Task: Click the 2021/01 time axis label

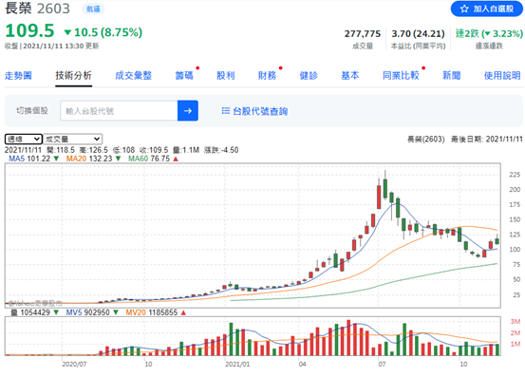Action: [x=237, y=364]
